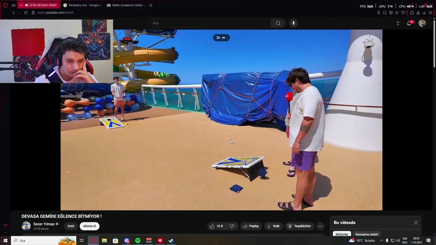Switch TUR INTL keyboard language
436x245 pixels.
click(405, 241)
